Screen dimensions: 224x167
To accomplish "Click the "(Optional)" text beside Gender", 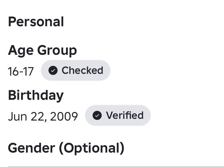I will click(92, 148).
